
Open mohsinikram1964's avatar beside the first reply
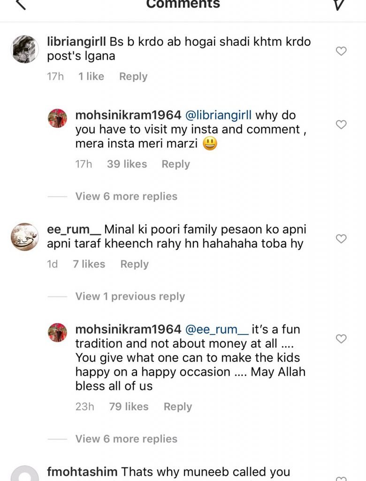coord(57,118)
